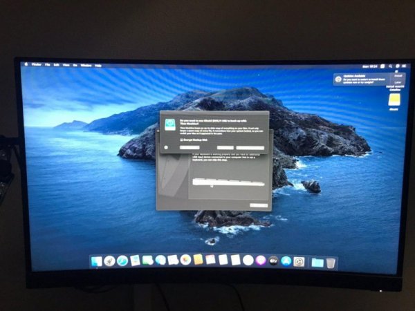Click menu bar clock showing Mon time
Screen dimensions: 415x311
370,66
